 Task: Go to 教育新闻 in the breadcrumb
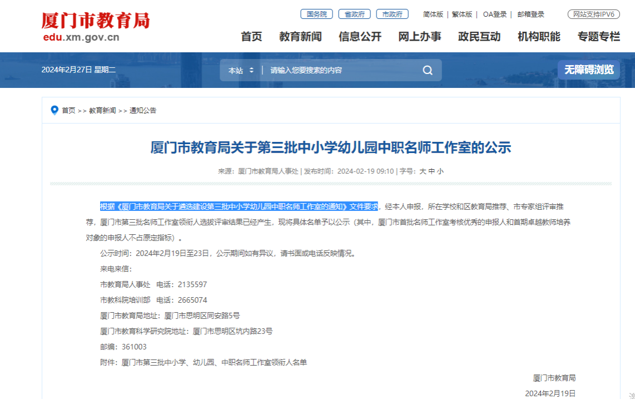(x=102, y=111)
